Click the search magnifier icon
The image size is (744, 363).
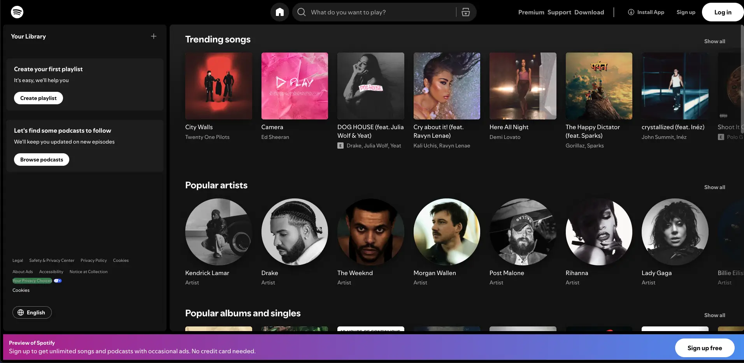click(x=302, y=12)
